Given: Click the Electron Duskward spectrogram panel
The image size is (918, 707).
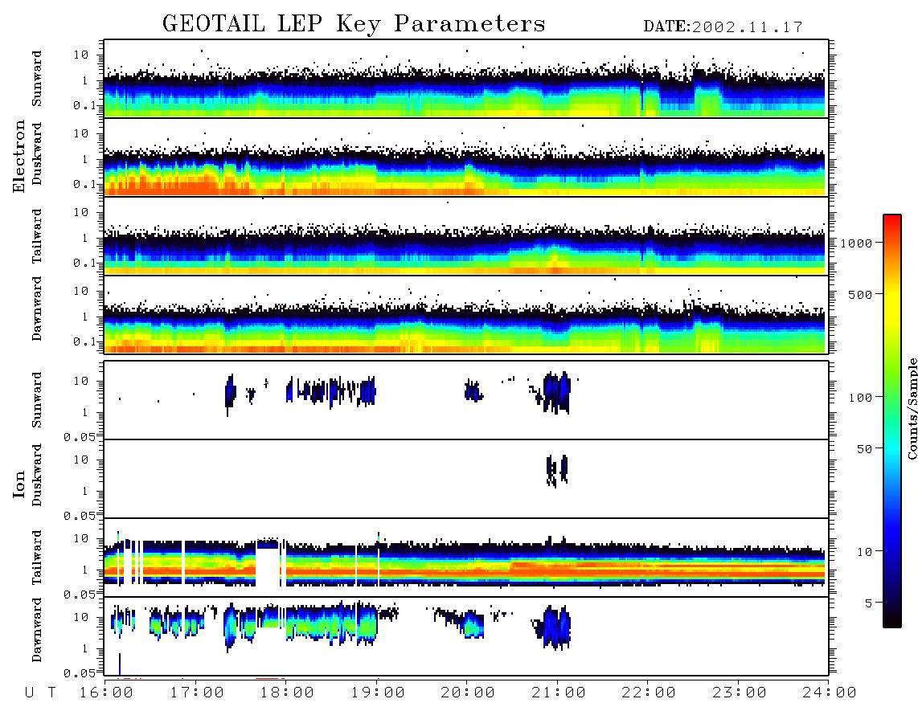Looking at the screenshot, I should click(x=466, y=157).
